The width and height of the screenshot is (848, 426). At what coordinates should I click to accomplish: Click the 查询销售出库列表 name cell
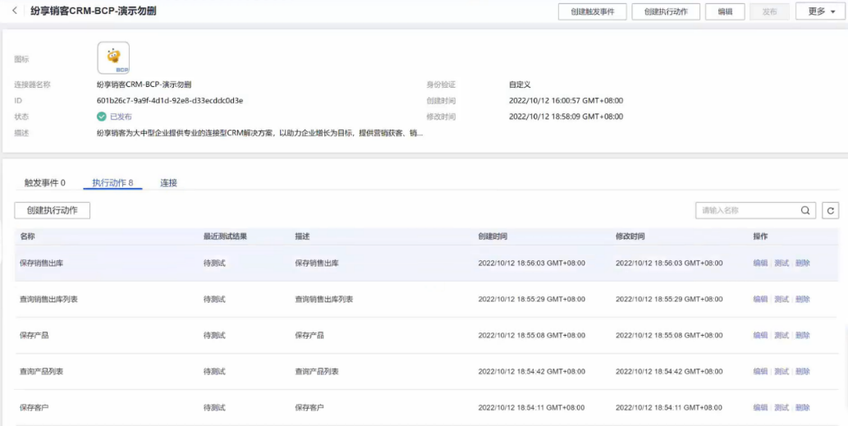point(48,299)
